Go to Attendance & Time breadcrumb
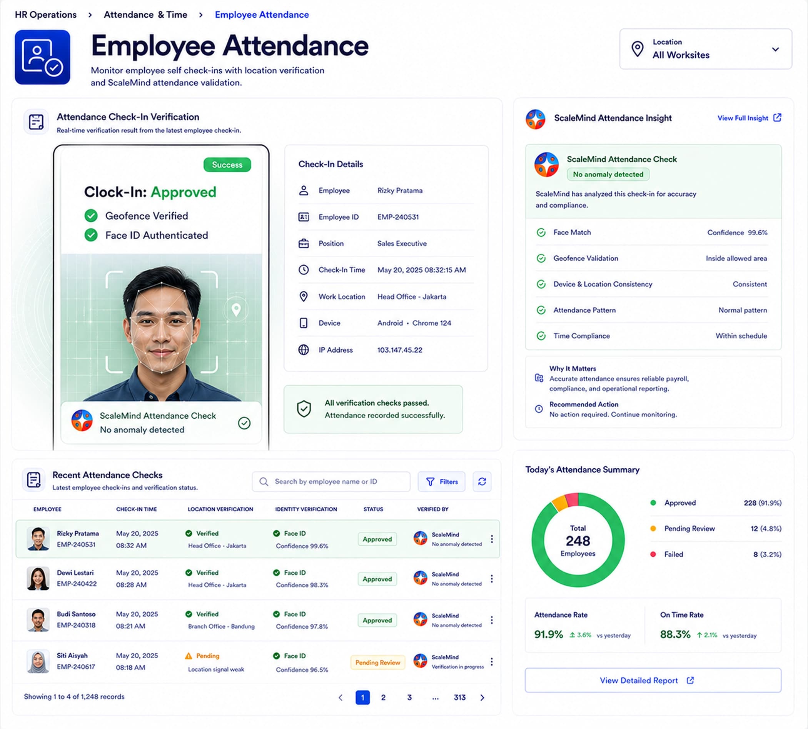The height and width of the screenshot is (729, 808). 145,15
